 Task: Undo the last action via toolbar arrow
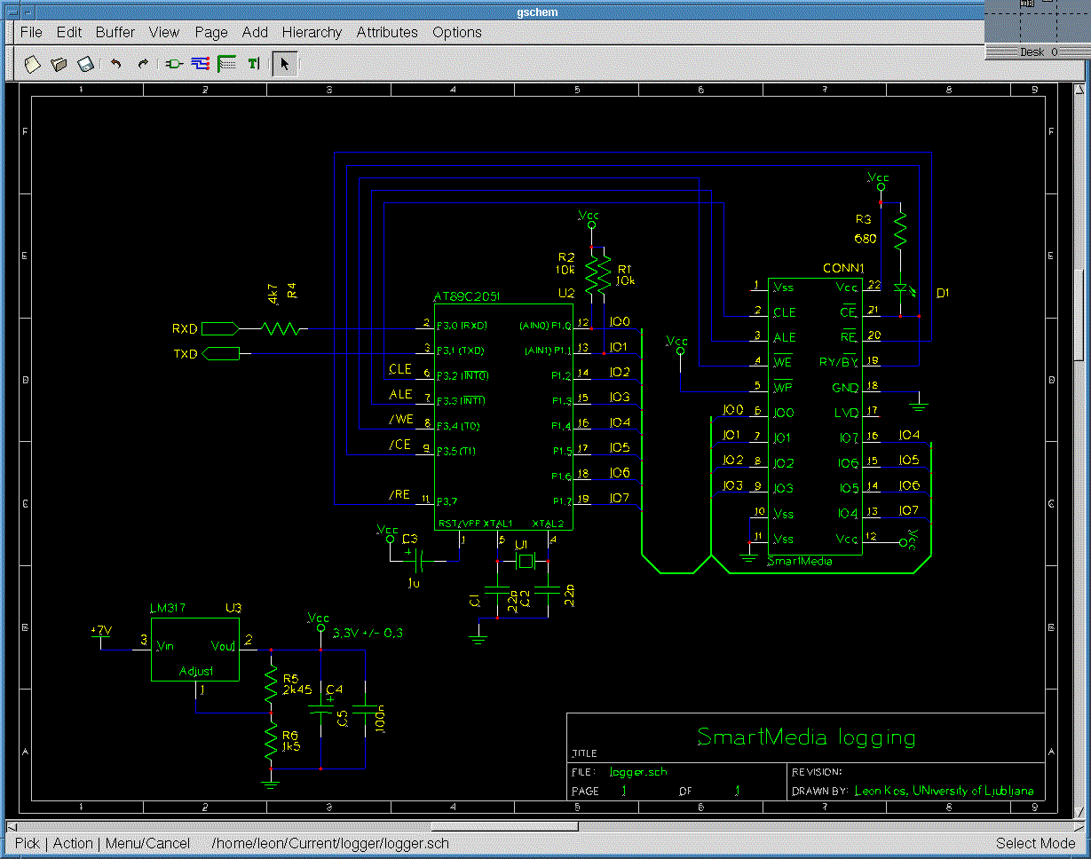click(115, 64)
